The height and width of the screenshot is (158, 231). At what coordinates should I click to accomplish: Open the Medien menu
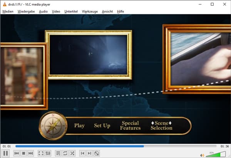pos(8,12)
